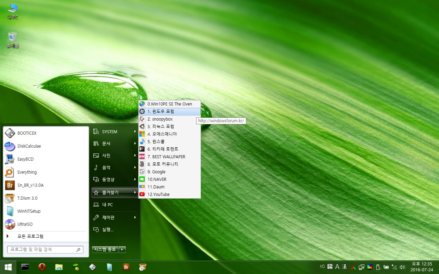
Task: Open 9. Google favorite
Action: pyautogui.click(x=169, y=172)
